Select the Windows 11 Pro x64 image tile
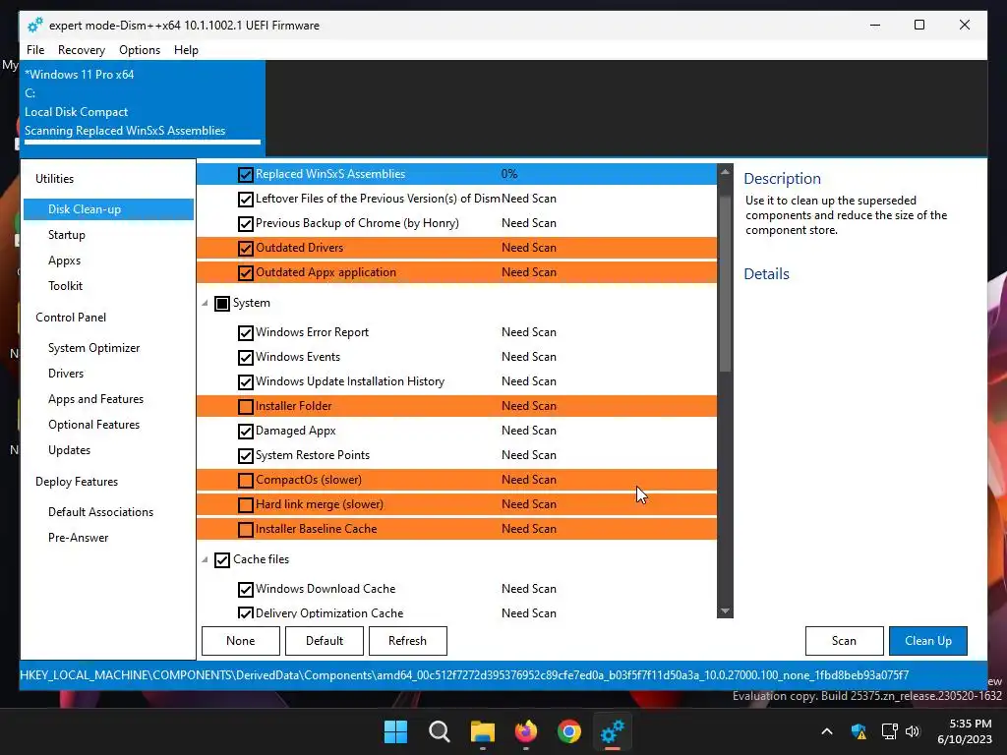The image size is (1007, 755). [x=143, y=108]
